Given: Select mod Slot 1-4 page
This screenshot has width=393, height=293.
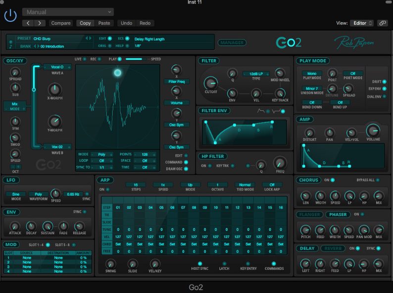Looking at the screenshot, I should pyautogui.click(x=48, y=245).
